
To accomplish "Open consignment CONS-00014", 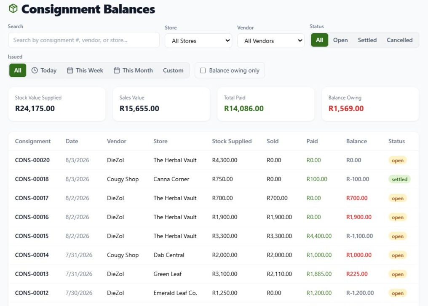I will 32,255.
